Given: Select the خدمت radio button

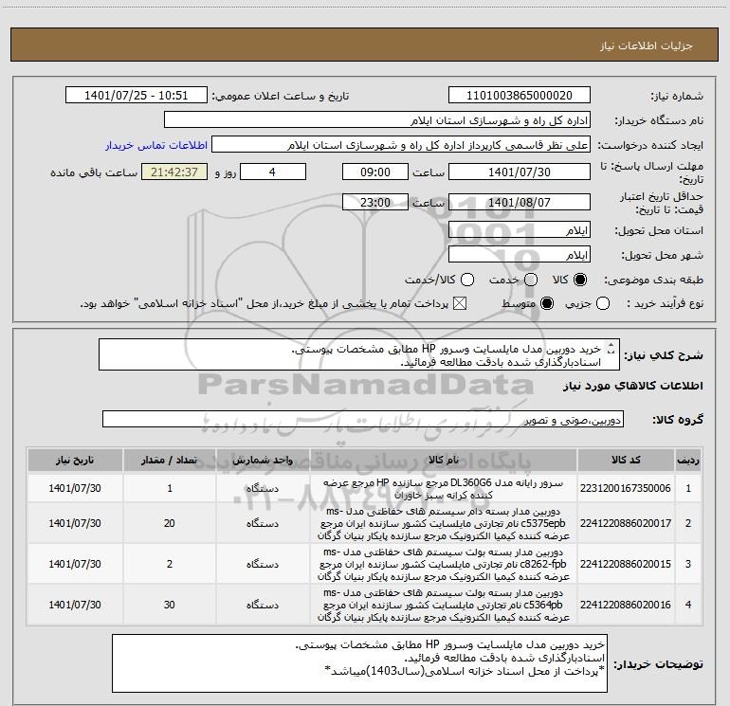Looking at the screenshot, I should click(531, 280).
